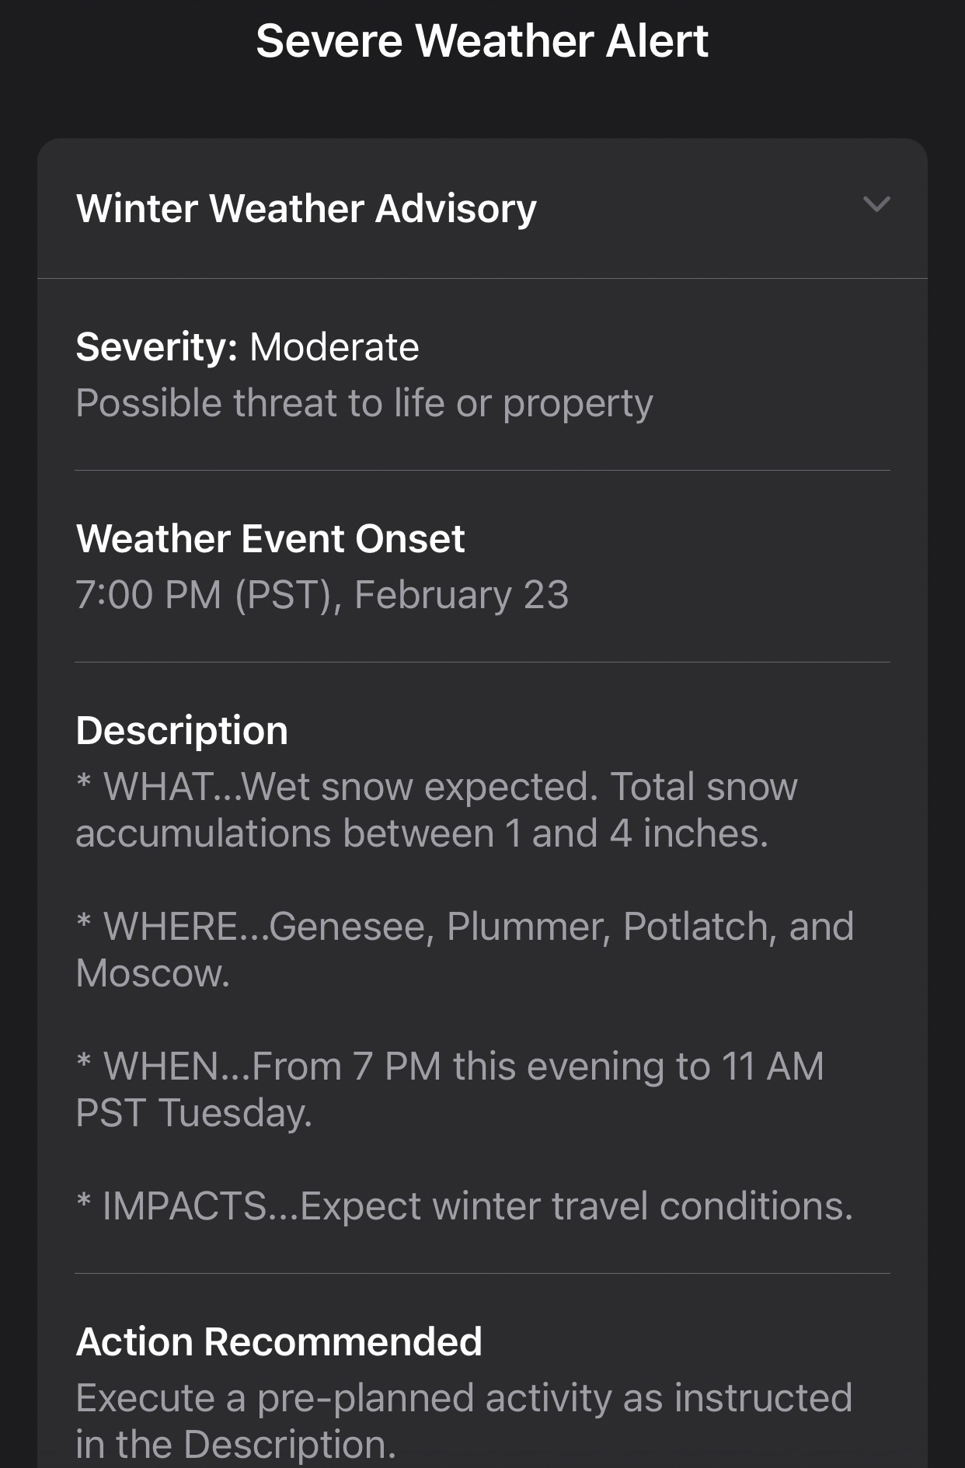965x1468 pixels.
Task: Collapse the Winter Weather Advisory chevron
Action: [876, 205]
